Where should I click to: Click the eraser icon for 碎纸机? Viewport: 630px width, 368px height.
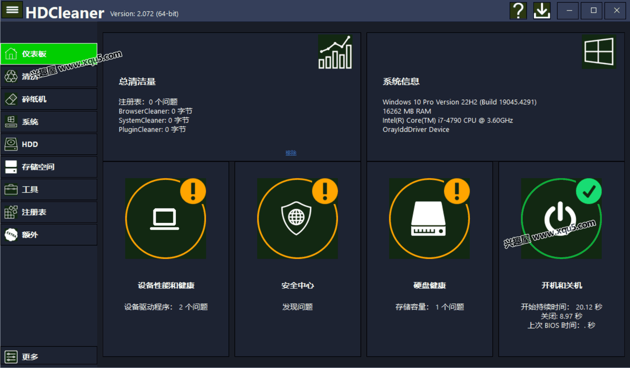click(x=11, y=99)
